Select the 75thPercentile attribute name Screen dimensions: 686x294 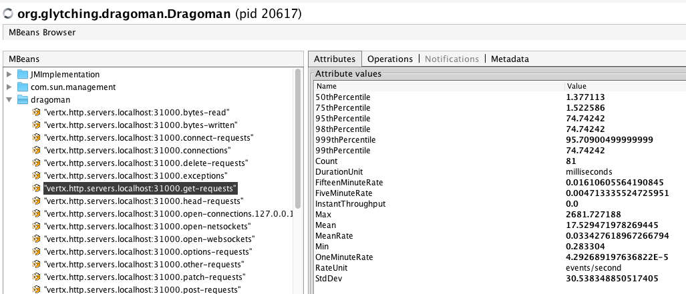343,107
